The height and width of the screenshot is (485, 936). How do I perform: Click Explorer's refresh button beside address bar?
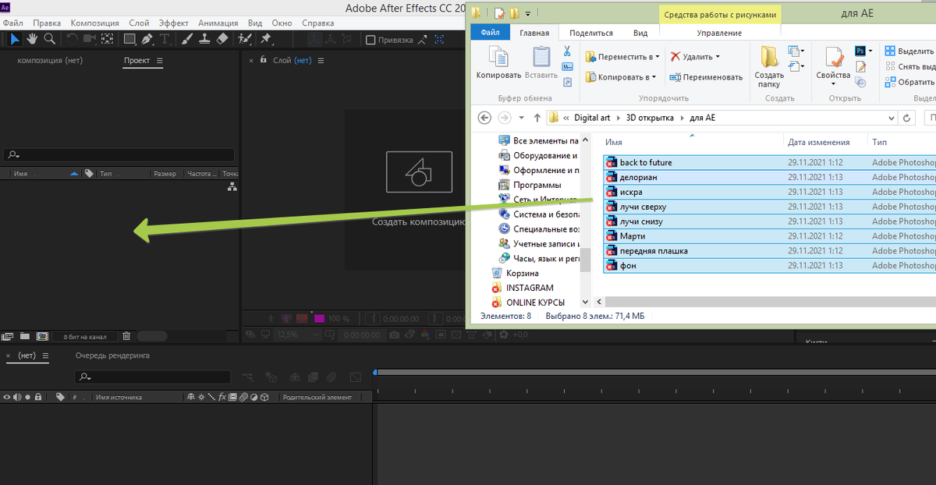907,118
